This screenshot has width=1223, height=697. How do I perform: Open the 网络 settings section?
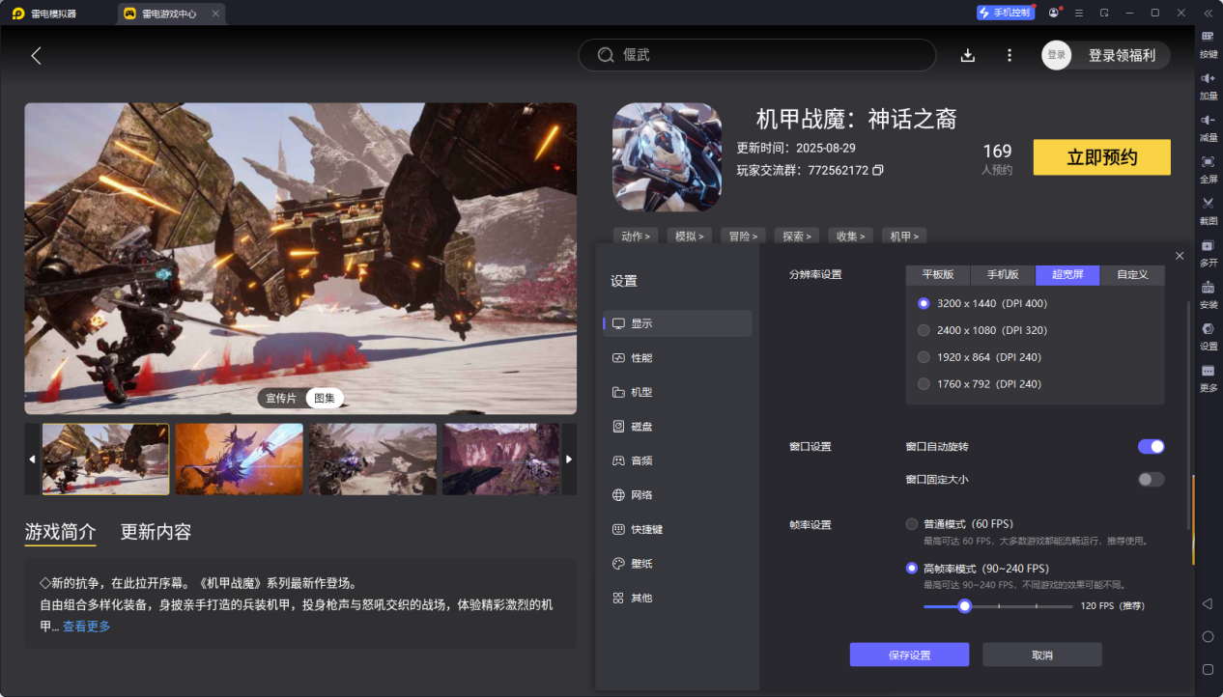click(677, 495)
